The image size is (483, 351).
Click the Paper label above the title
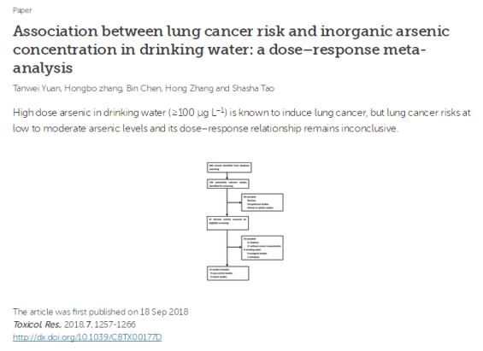tap(22, 10)
